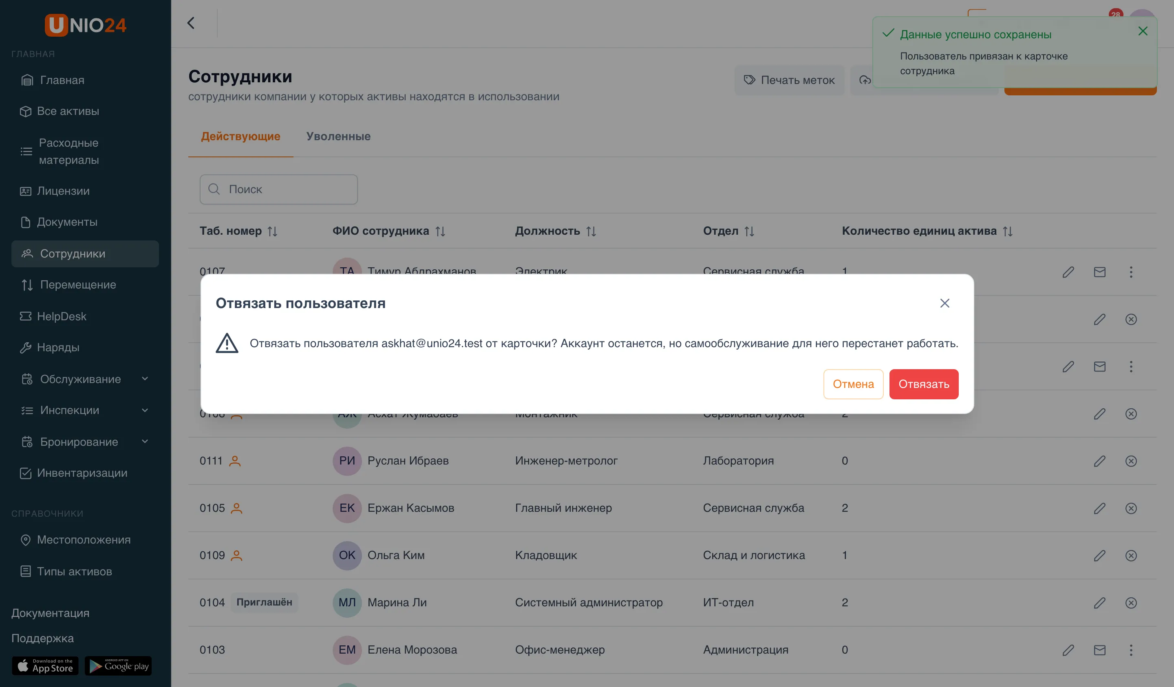
Task: Expand the Бронирование chevron
Action: coord(145,442)
